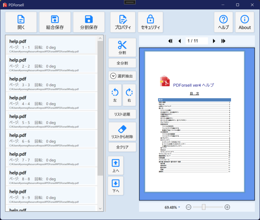
Task: Click the リスト逆順 reverse list button
Action: 122,114
